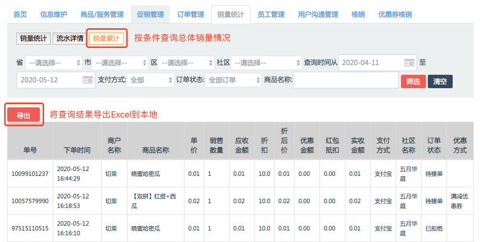Viewport: 480px width, 242px height.
Task: Expand the 市 city dropdown
Action: point(120,63)
